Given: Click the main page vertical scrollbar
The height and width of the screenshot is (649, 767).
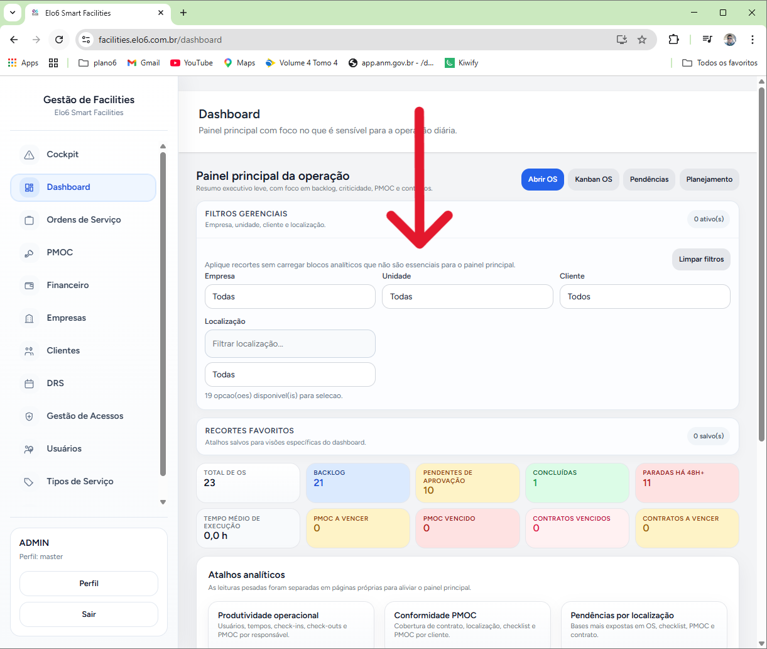Looking at the screenshot, I should (762, 264).
